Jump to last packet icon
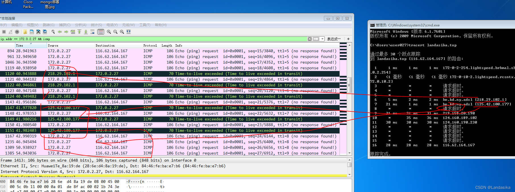Screen dimensions: 515x192 [x=86, y=32]
